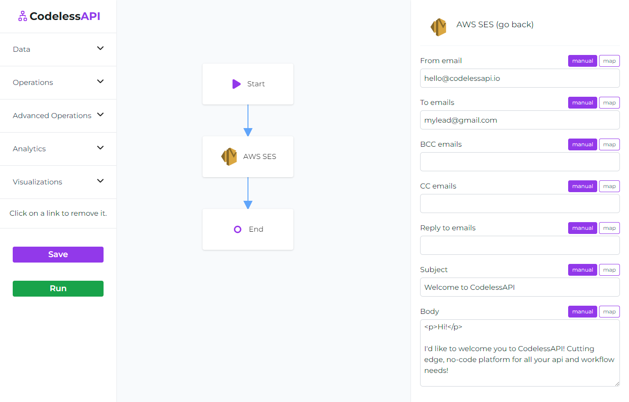Image resolution: width=629 pixels, height=402 pixels.
Task: Expand the Analytics section chevron
Action: tap(100, 148)
